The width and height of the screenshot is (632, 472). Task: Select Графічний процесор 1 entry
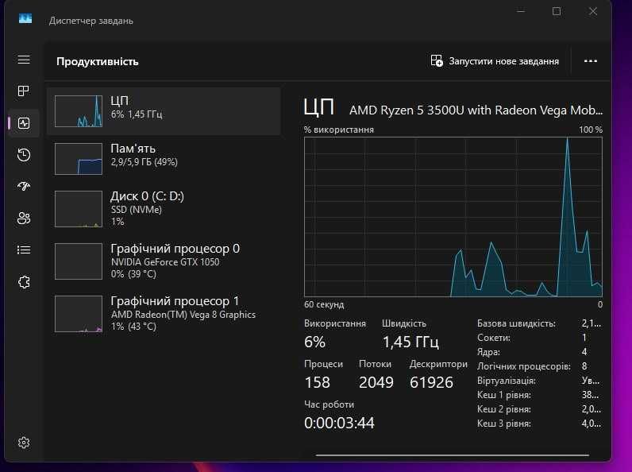(x=164, y=313)
